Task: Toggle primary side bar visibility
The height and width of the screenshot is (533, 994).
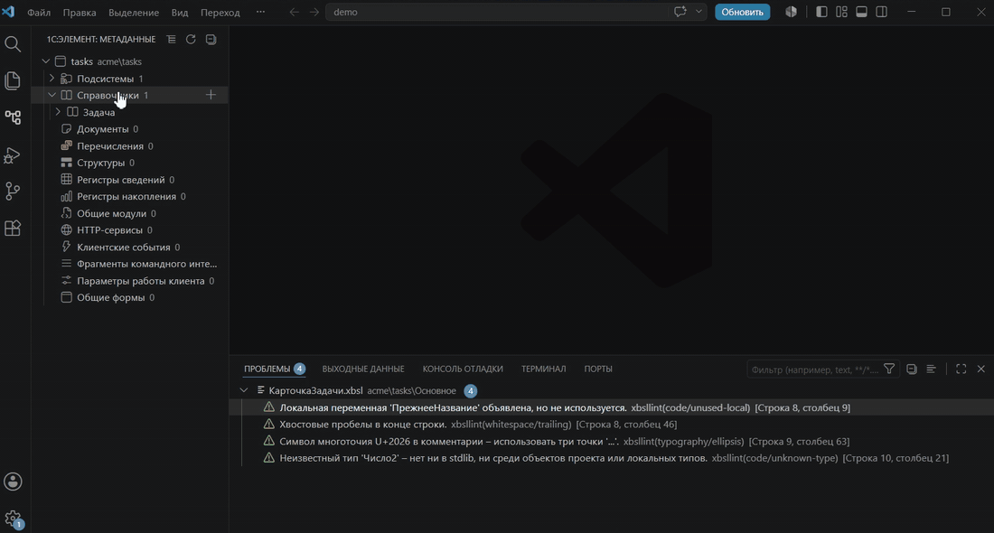Action: 821,12
